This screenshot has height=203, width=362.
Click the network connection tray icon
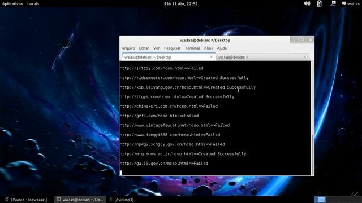333,3
